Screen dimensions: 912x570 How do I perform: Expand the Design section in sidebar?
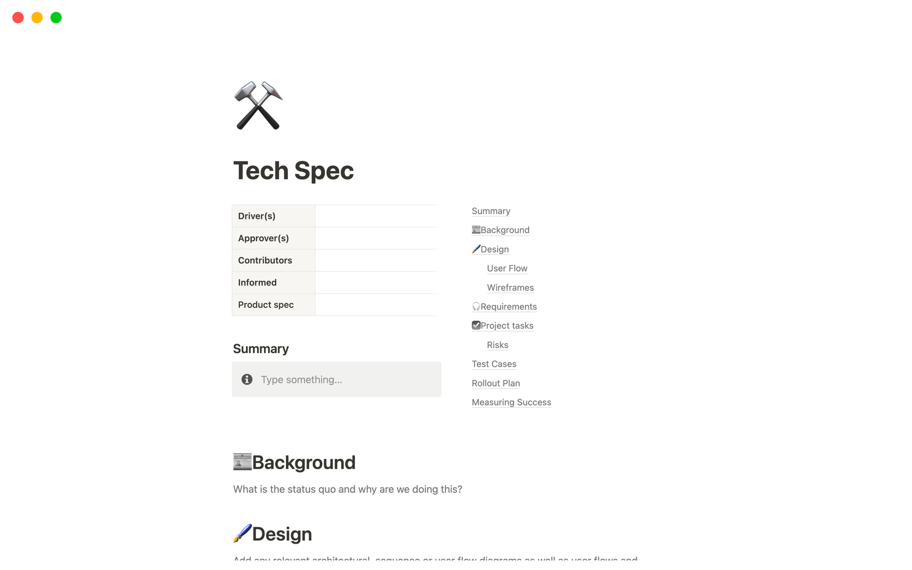tap(491, 248)
